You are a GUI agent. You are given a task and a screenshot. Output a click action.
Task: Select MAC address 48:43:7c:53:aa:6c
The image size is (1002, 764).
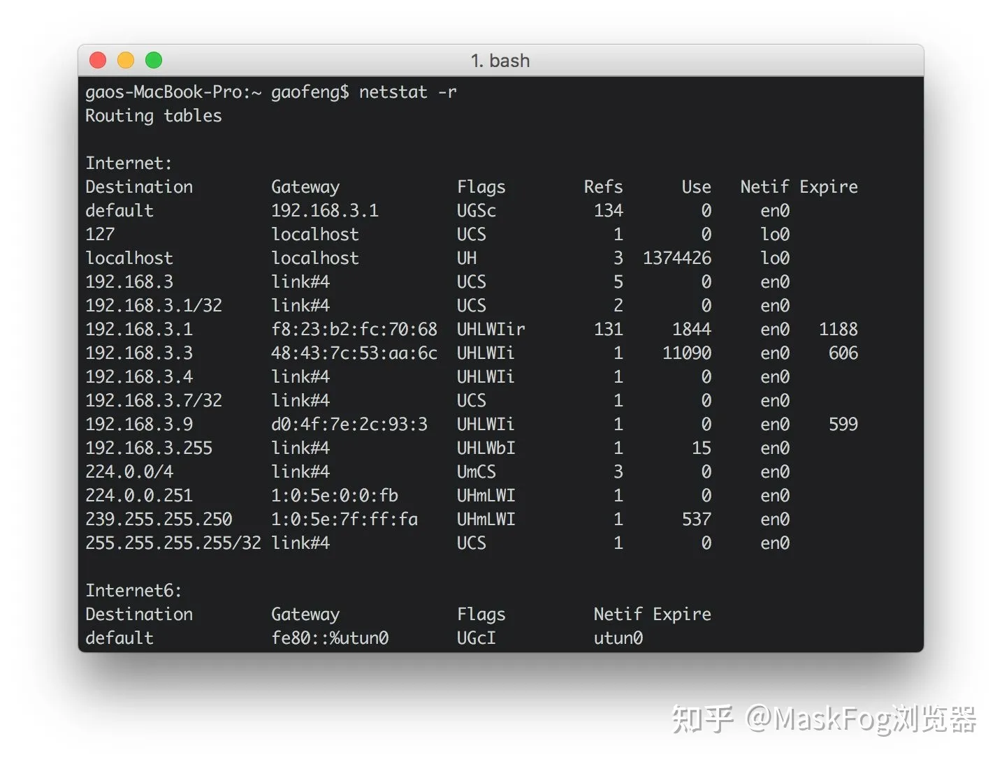tap(354, 353)
